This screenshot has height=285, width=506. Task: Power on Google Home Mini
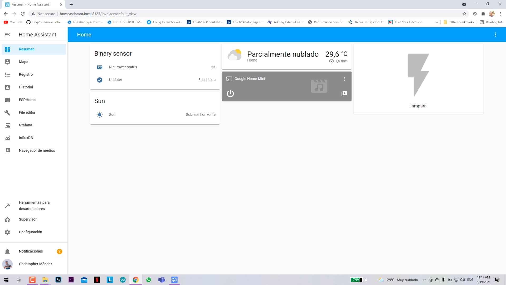(x=230, y=93)
